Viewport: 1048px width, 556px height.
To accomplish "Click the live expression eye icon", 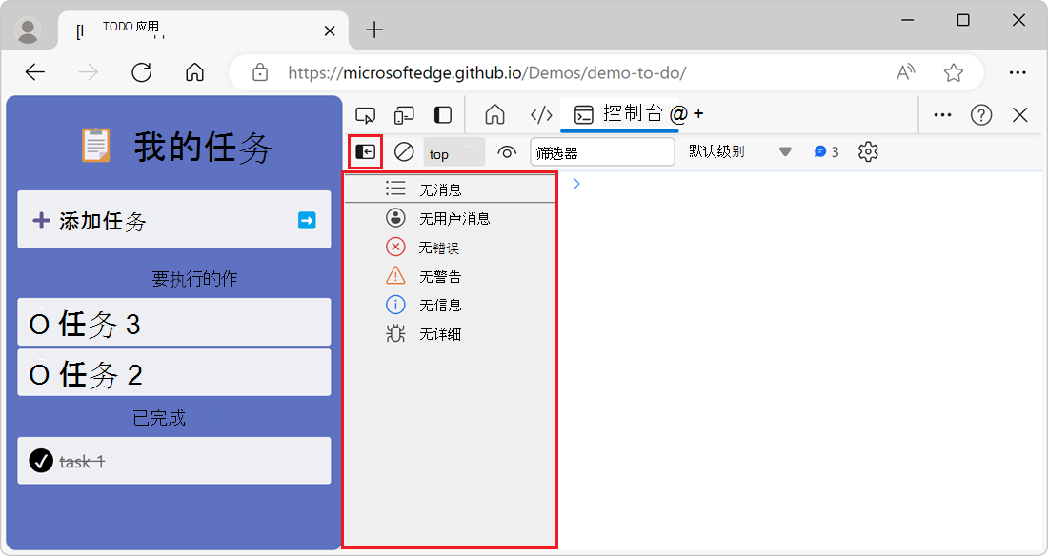I will pyautogui.click(x=507, y=152).
